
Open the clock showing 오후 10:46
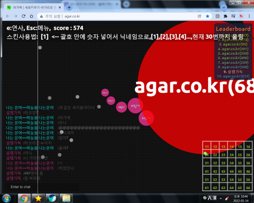click(241, 199)
